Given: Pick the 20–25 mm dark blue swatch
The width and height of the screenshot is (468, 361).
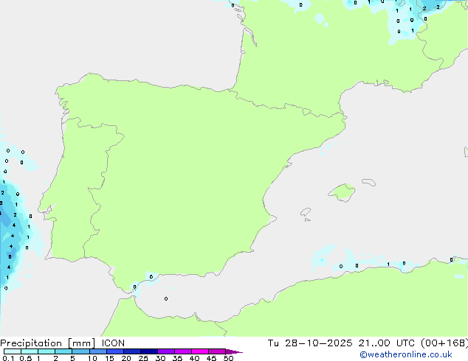Looking at the screenshot, I should coord(132,351).
